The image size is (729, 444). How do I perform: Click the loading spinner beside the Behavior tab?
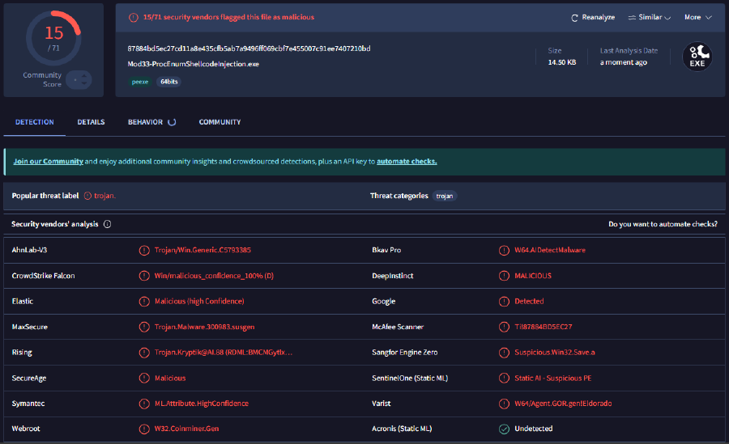[172, 122]
